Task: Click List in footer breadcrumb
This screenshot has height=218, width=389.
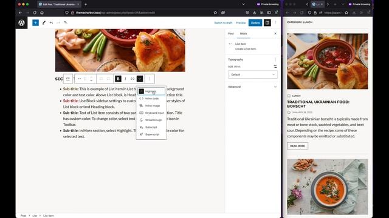Action: (35, 216)
